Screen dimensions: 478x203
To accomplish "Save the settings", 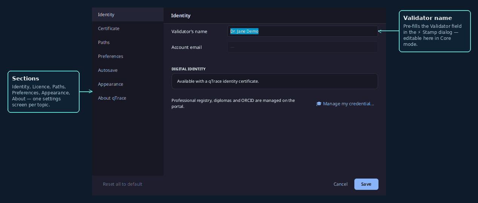I will [x=366, y=184].
